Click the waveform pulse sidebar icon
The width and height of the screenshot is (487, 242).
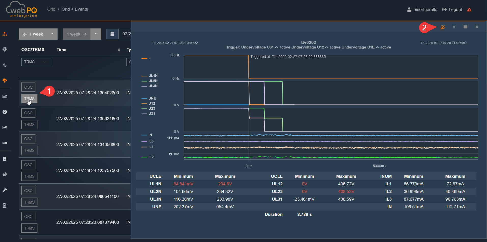pos(5,65)
